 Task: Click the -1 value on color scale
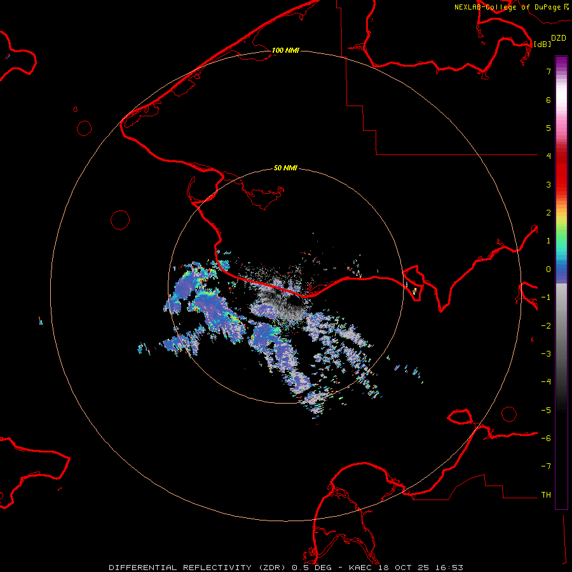pyautogui.click(x=546, y=297)
